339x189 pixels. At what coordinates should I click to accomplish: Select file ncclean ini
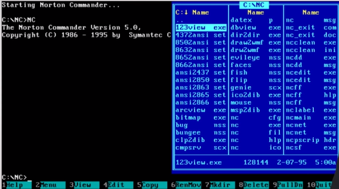(x=311, y=50)
